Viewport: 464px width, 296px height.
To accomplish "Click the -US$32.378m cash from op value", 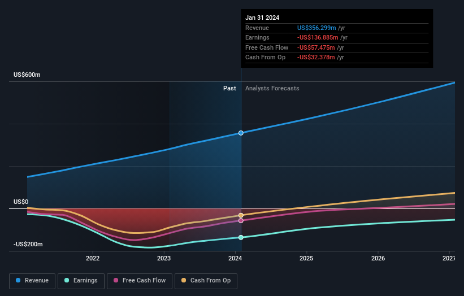I will click(316, 58).
